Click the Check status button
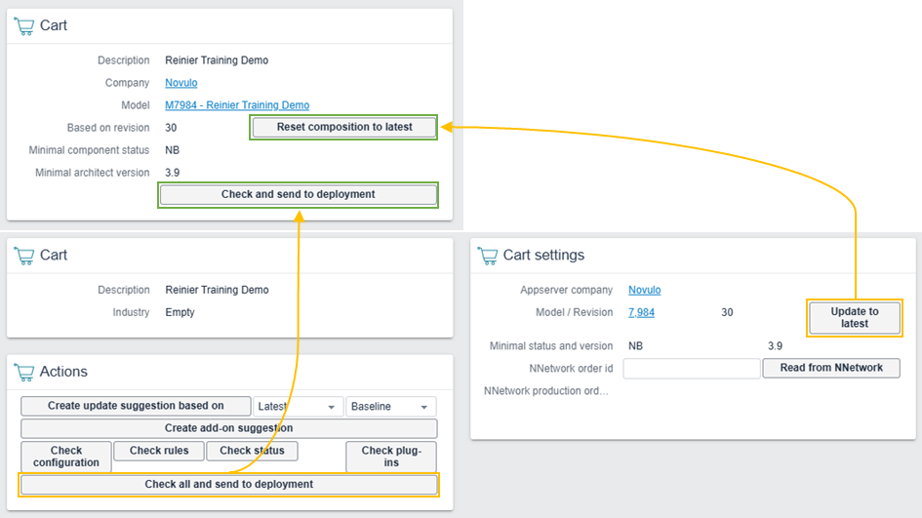 point(252,451)
